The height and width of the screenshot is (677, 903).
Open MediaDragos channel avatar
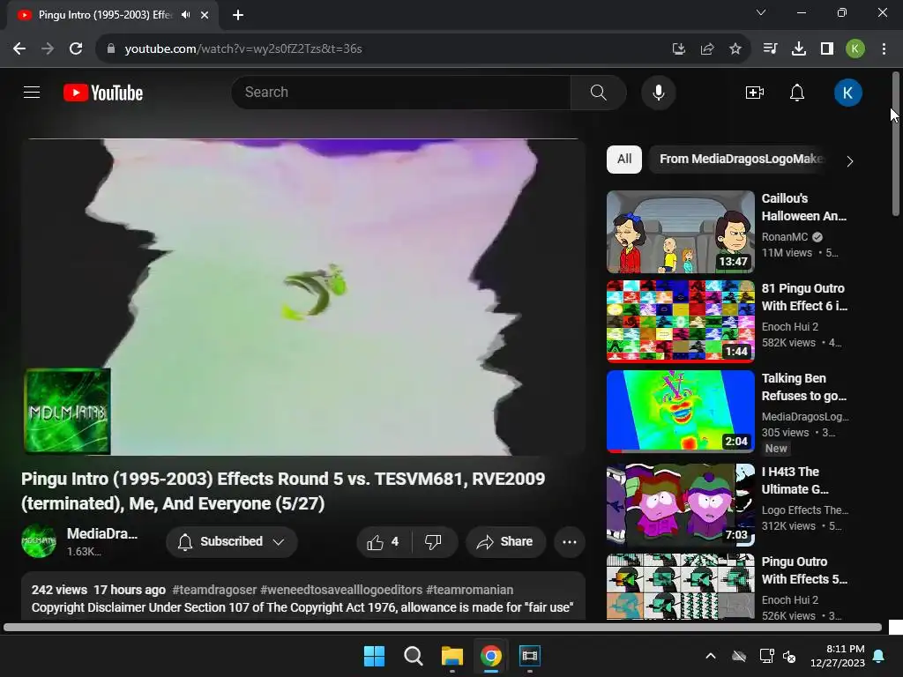click(39, 541)
